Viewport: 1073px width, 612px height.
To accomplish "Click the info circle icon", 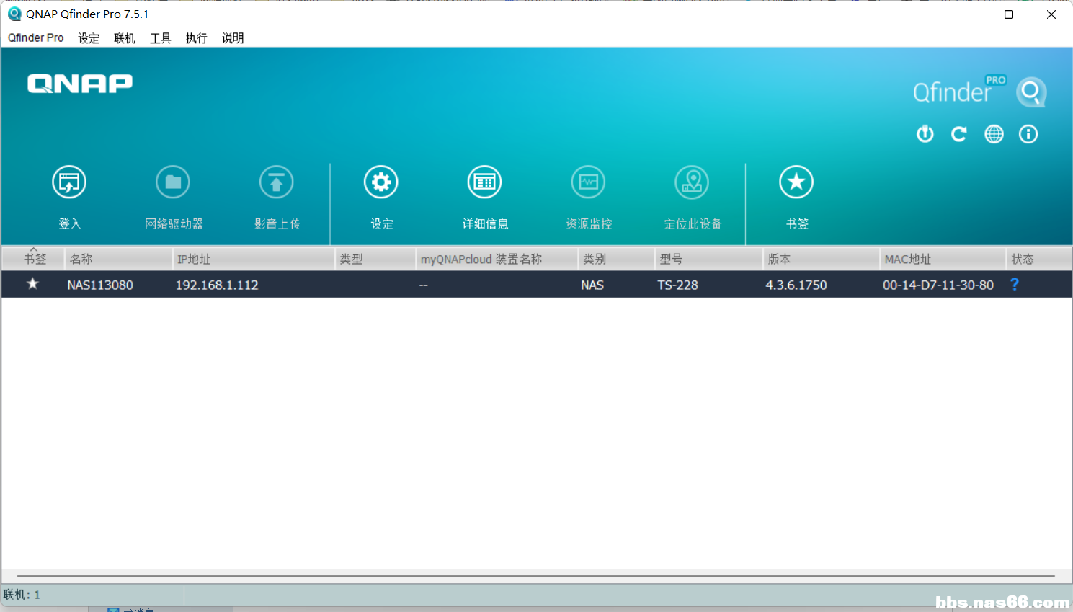I will click(1028, 134).
